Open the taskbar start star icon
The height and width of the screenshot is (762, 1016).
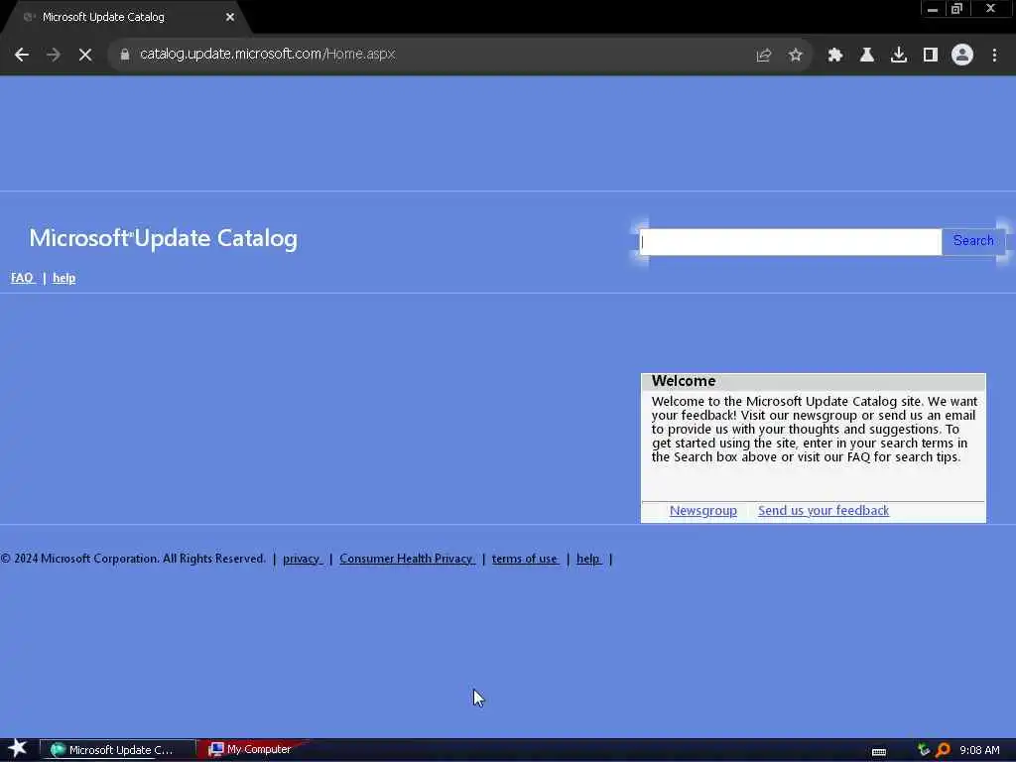[x=18, y=749]
